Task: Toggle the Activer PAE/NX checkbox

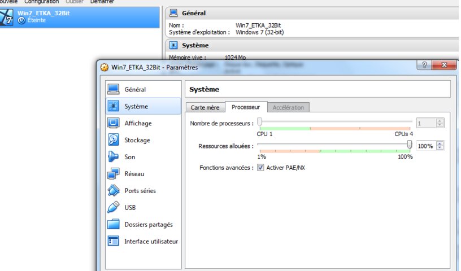Action: pyautogui.click(x=260, y=168)
